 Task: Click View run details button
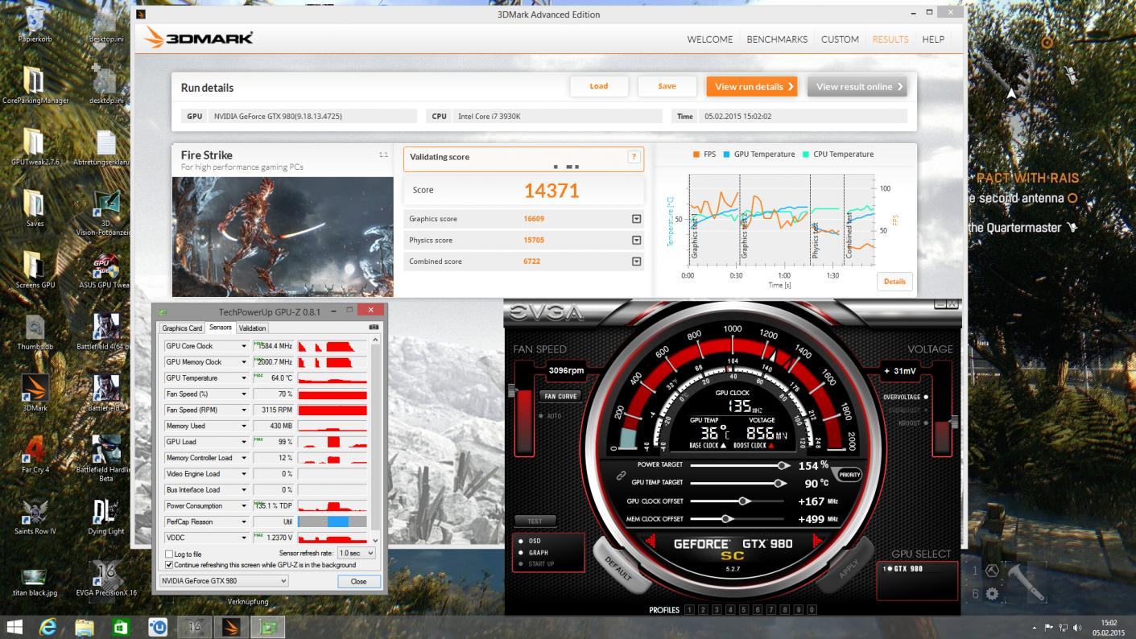click(x=752, y=86)
